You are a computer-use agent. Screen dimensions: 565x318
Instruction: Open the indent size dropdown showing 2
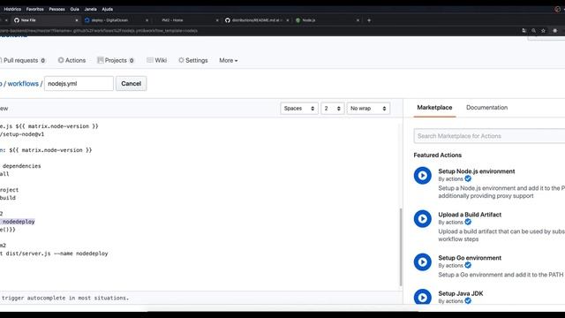[x=332, y=108]
